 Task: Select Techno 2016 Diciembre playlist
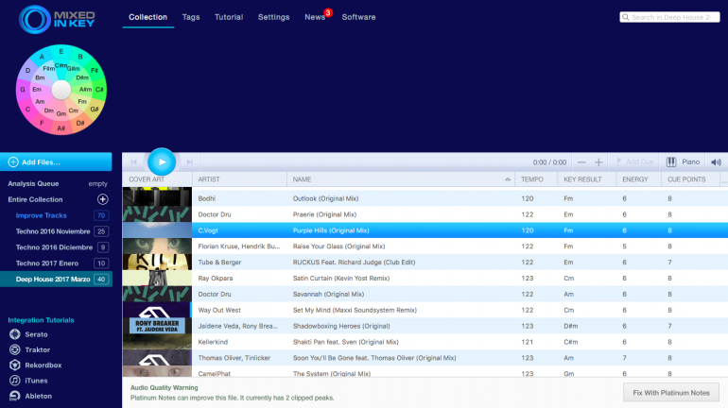pyautogui.click(x=56, y=247)
